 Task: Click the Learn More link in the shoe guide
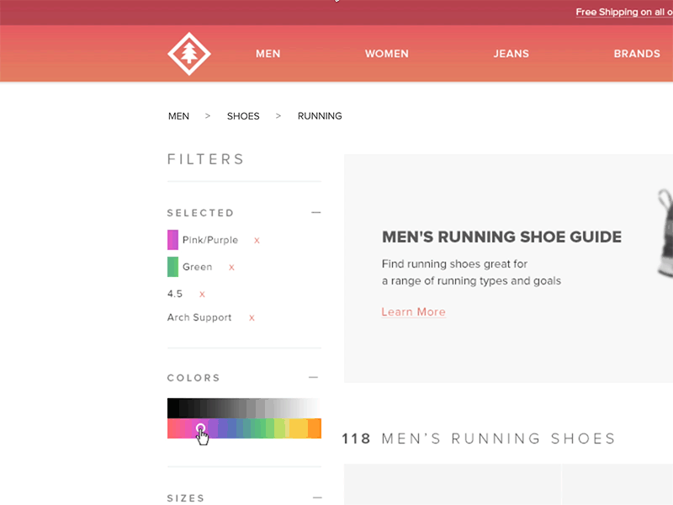[x=413, y=311]
